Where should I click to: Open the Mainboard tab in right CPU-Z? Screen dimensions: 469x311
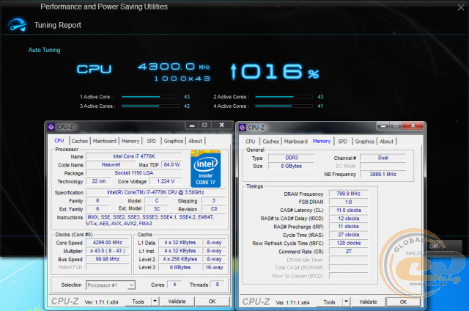(x=296, y=142)
